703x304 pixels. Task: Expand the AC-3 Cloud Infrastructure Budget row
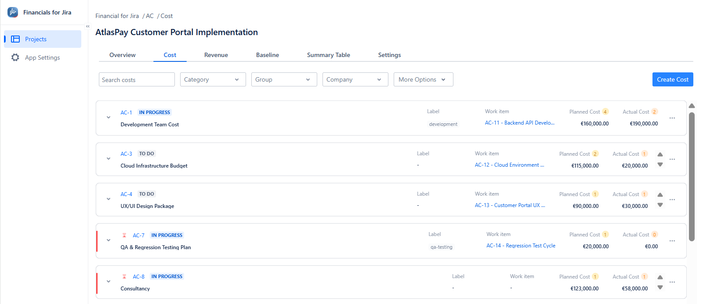[109, 159]
